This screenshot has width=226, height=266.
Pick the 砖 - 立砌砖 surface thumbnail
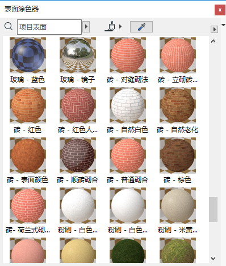pyautogui.click(x=178, y=55)
